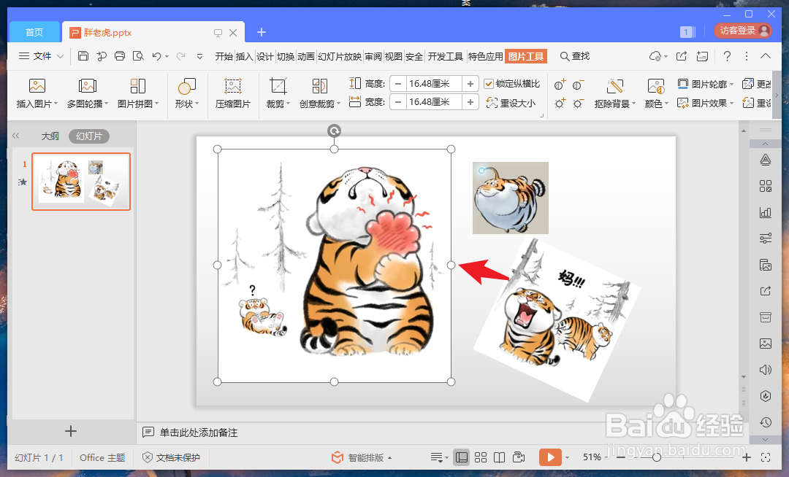
Task: Collapse the ribbon with chevron
Action: [766, 56]
